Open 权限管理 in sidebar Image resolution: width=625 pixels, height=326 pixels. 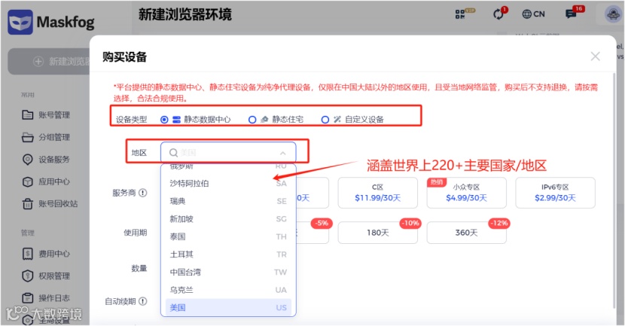[x=54, y=276]
